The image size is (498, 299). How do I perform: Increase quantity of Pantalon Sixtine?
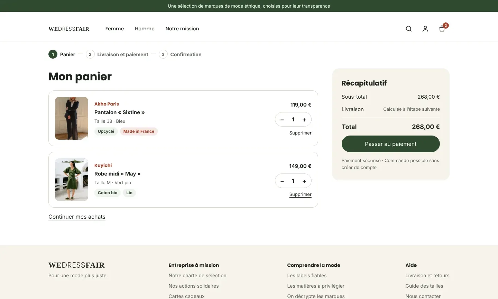click(x=304, y=120)
